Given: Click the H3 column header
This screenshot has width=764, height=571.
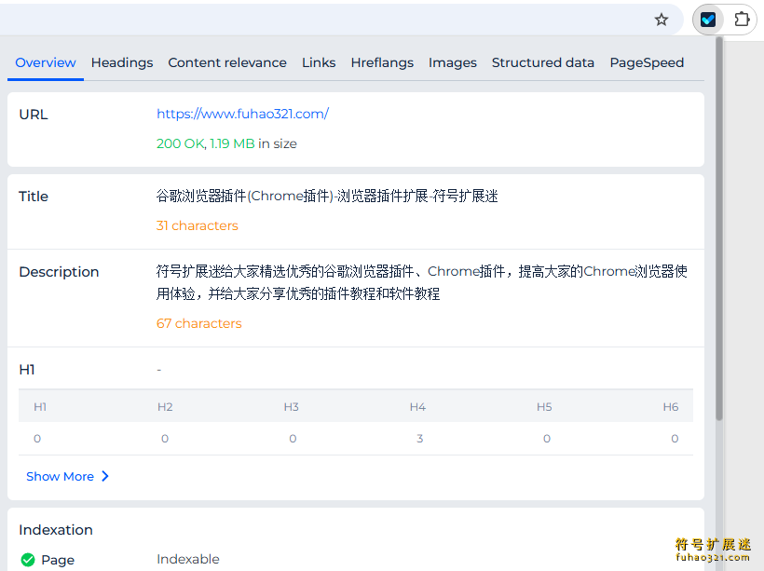Looking at the screenshot, I should [292, 407].
